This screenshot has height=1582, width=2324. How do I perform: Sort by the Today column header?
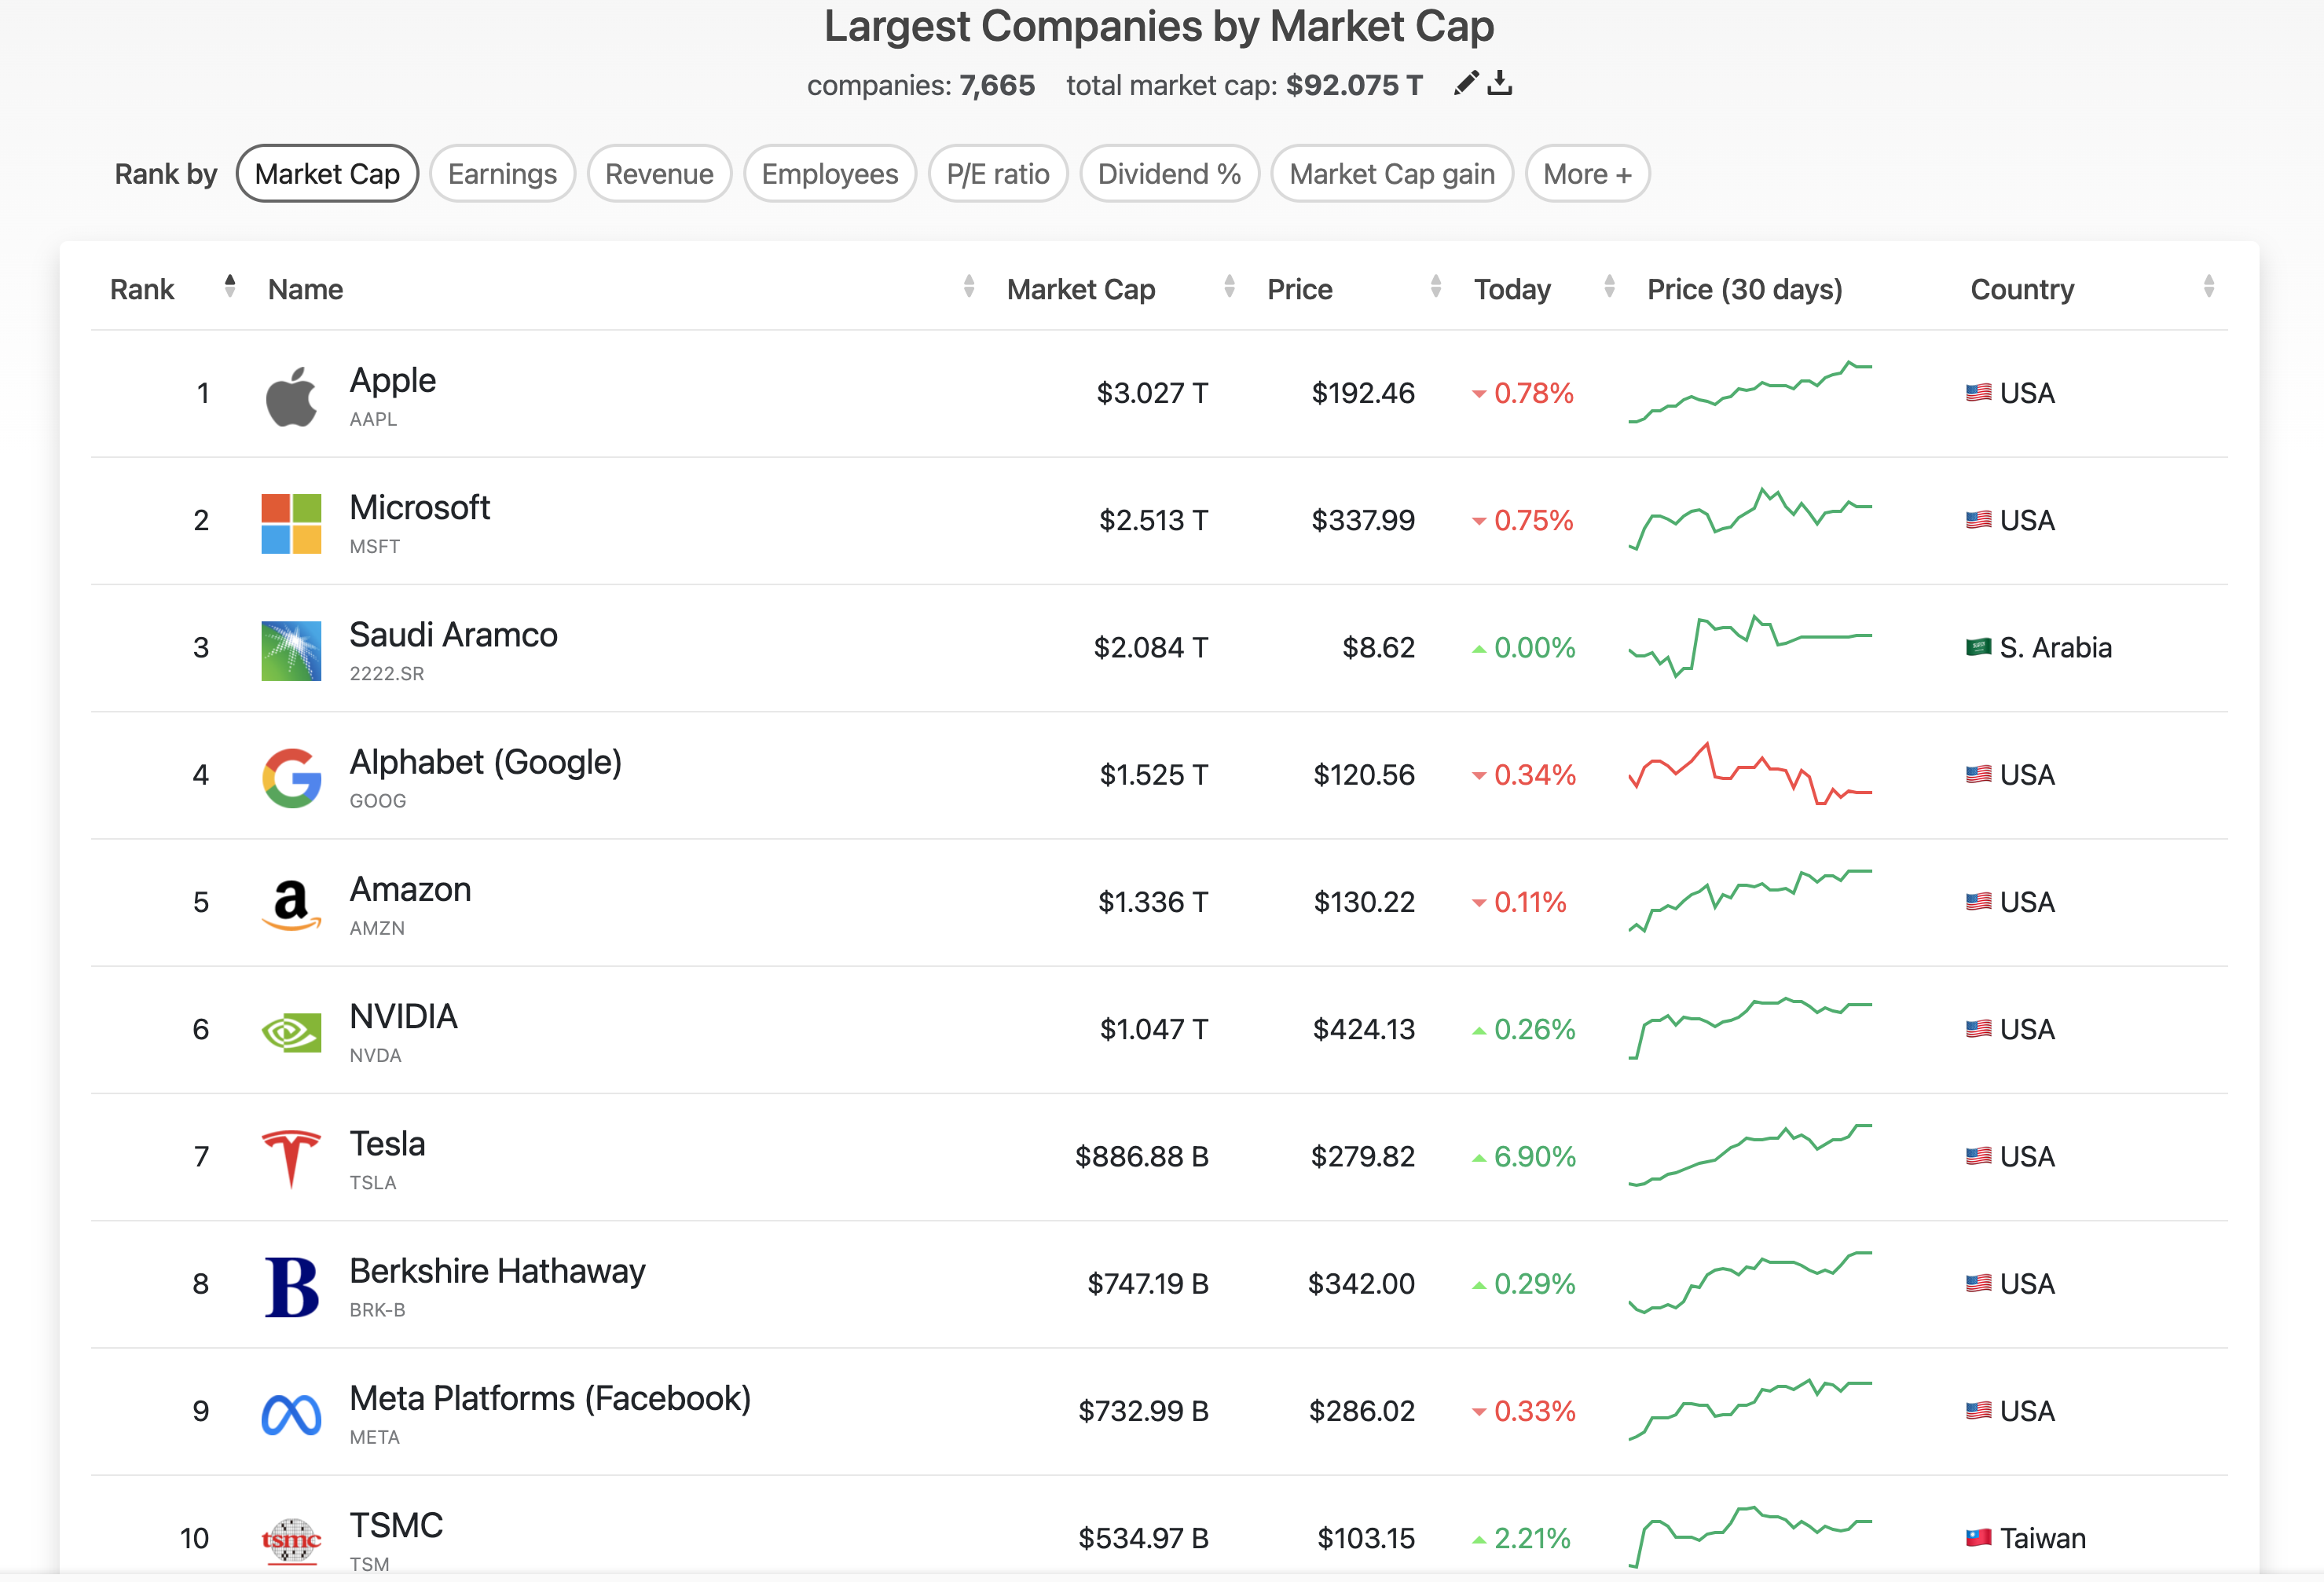tap(1512, 290)
